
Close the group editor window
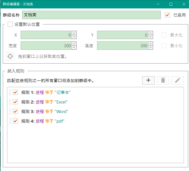tap(183, 4)
